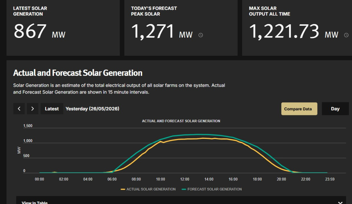Click the chart title above the graph

point(181,121)
